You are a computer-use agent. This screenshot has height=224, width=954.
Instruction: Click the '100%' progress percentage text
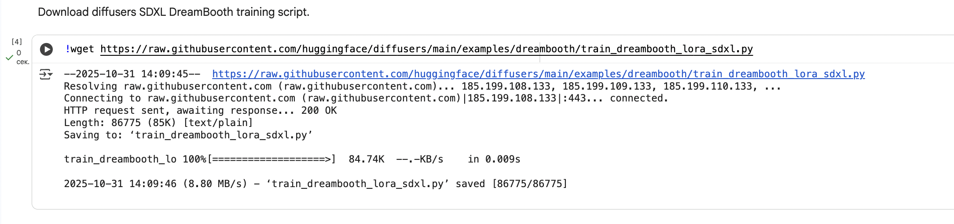(194, 159)
